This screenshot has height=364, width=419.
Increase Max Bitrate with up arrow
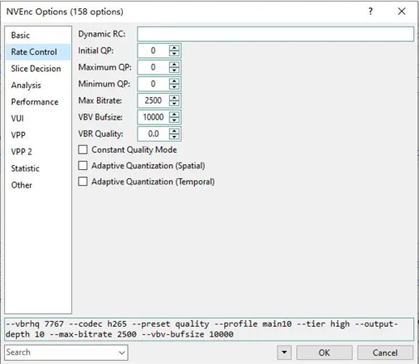click(x=174, y=98)
